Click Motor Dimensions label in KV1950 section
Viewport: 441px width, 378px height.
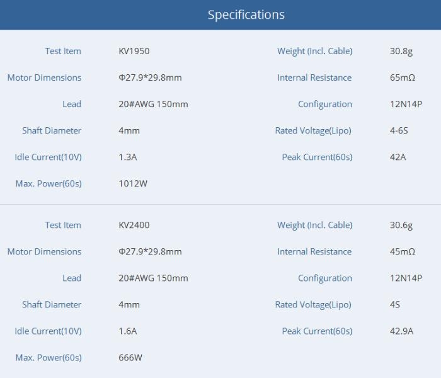(44, 77)
